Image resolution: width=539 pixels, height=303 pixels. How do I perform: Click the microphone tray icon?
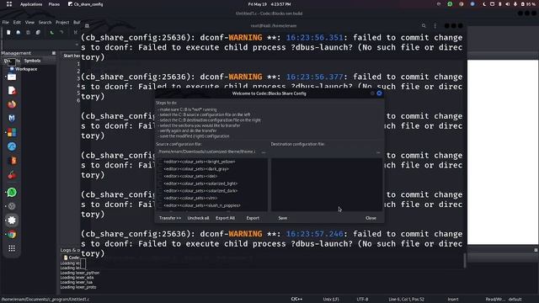[x=515, y=4]
